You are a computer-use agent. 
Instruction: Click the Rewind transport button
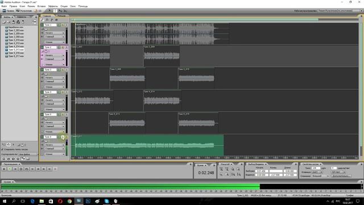[38, 169]
